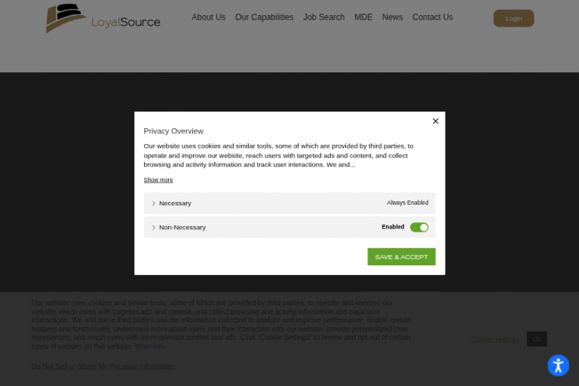The width and height of the screenshot is (579, 386).
Task: Select the MDE menu item
Action: pos(363,17)
